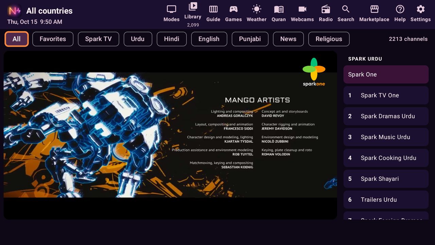The height and width of the screenshot is (245, 435).
Task: Click the video player preview
Action: [170, 135]
